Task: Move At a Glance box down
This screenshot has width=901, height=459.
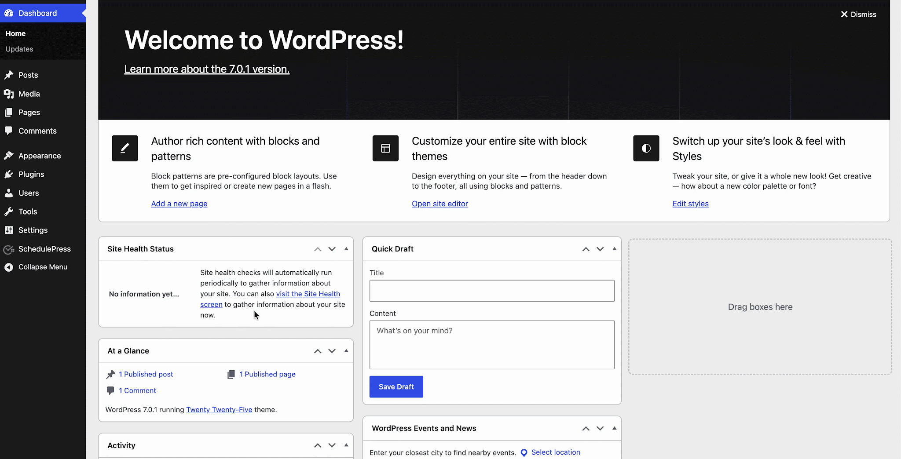Action: (332, 351)
